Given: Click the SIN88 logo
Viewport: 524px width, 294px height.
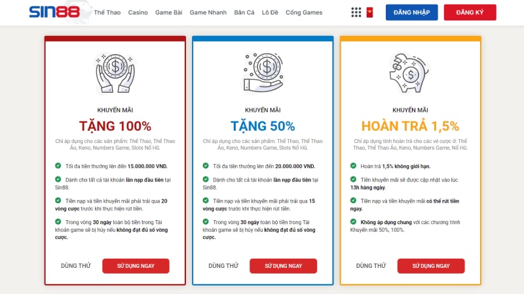Looking at the screenshot, I should pyautogui.click(x=54, y=12).
